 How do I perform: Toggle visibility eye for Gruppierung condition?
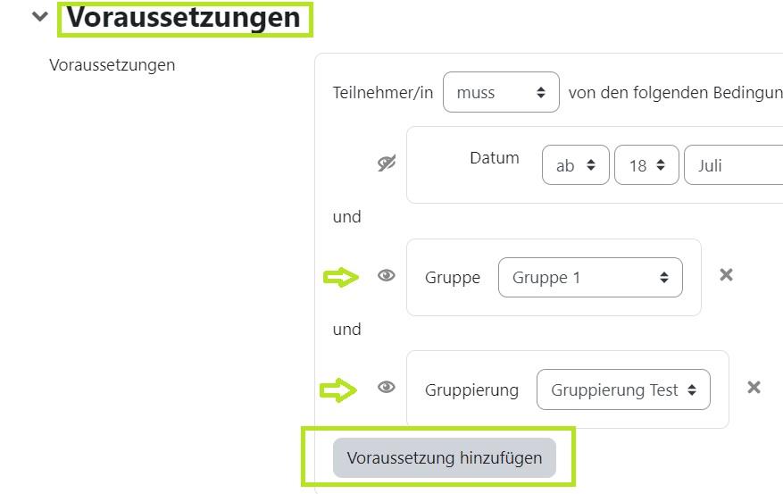[386, 388]
